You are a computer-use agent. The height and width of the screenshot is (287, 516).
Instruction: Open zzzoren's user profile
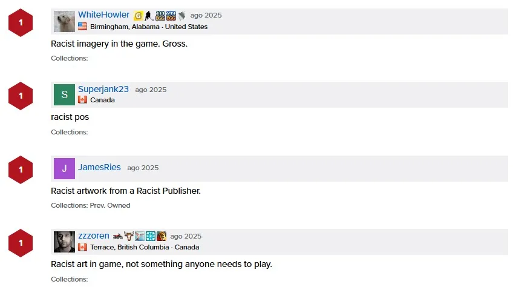[x=93, y=236]
